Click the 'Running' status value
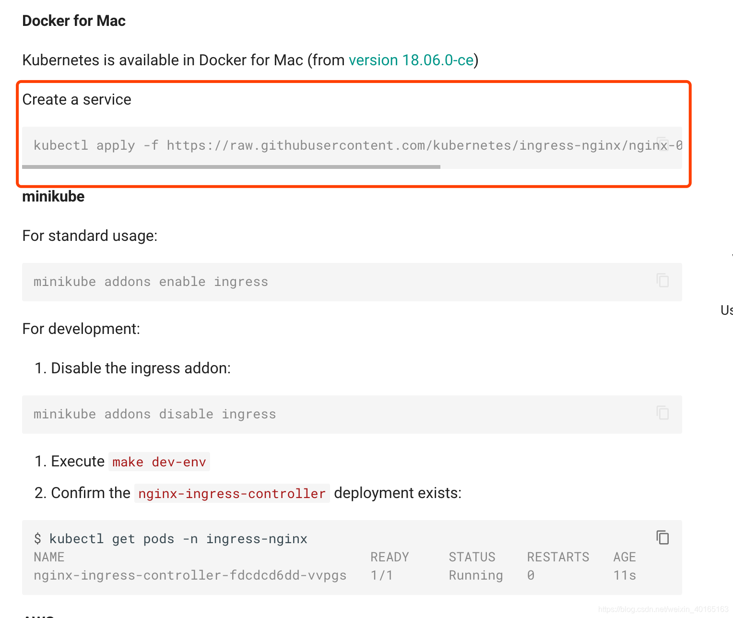The width and height of the screenshot is (733, 618). pyautogui.click(x=476, y=575)
